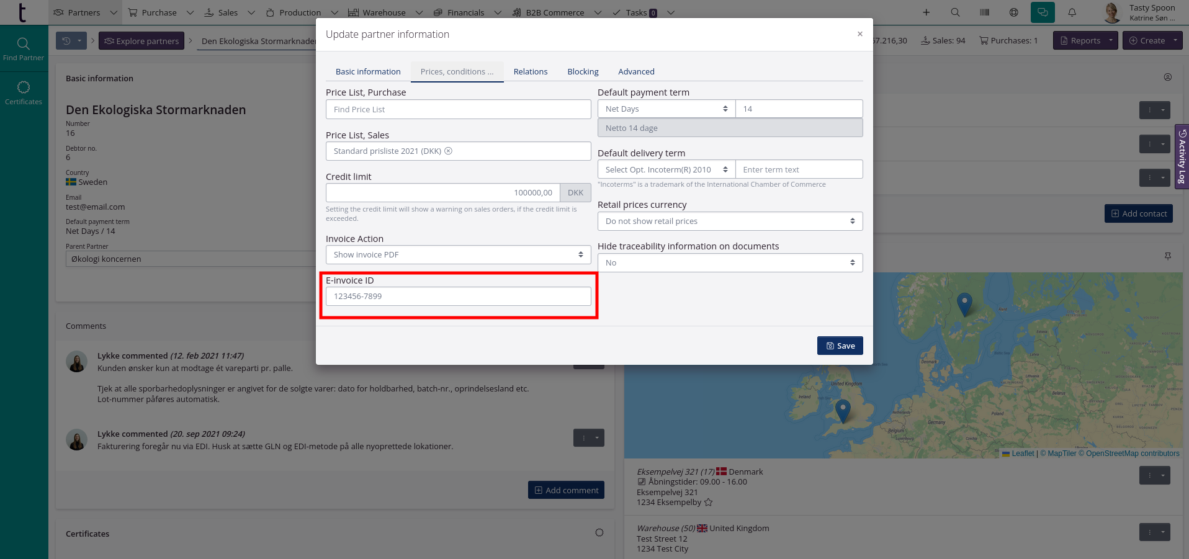This screenshot has height=559, width=1189.
Task: Switch to the Blocking tab
Action: click(x=583, y=71)
